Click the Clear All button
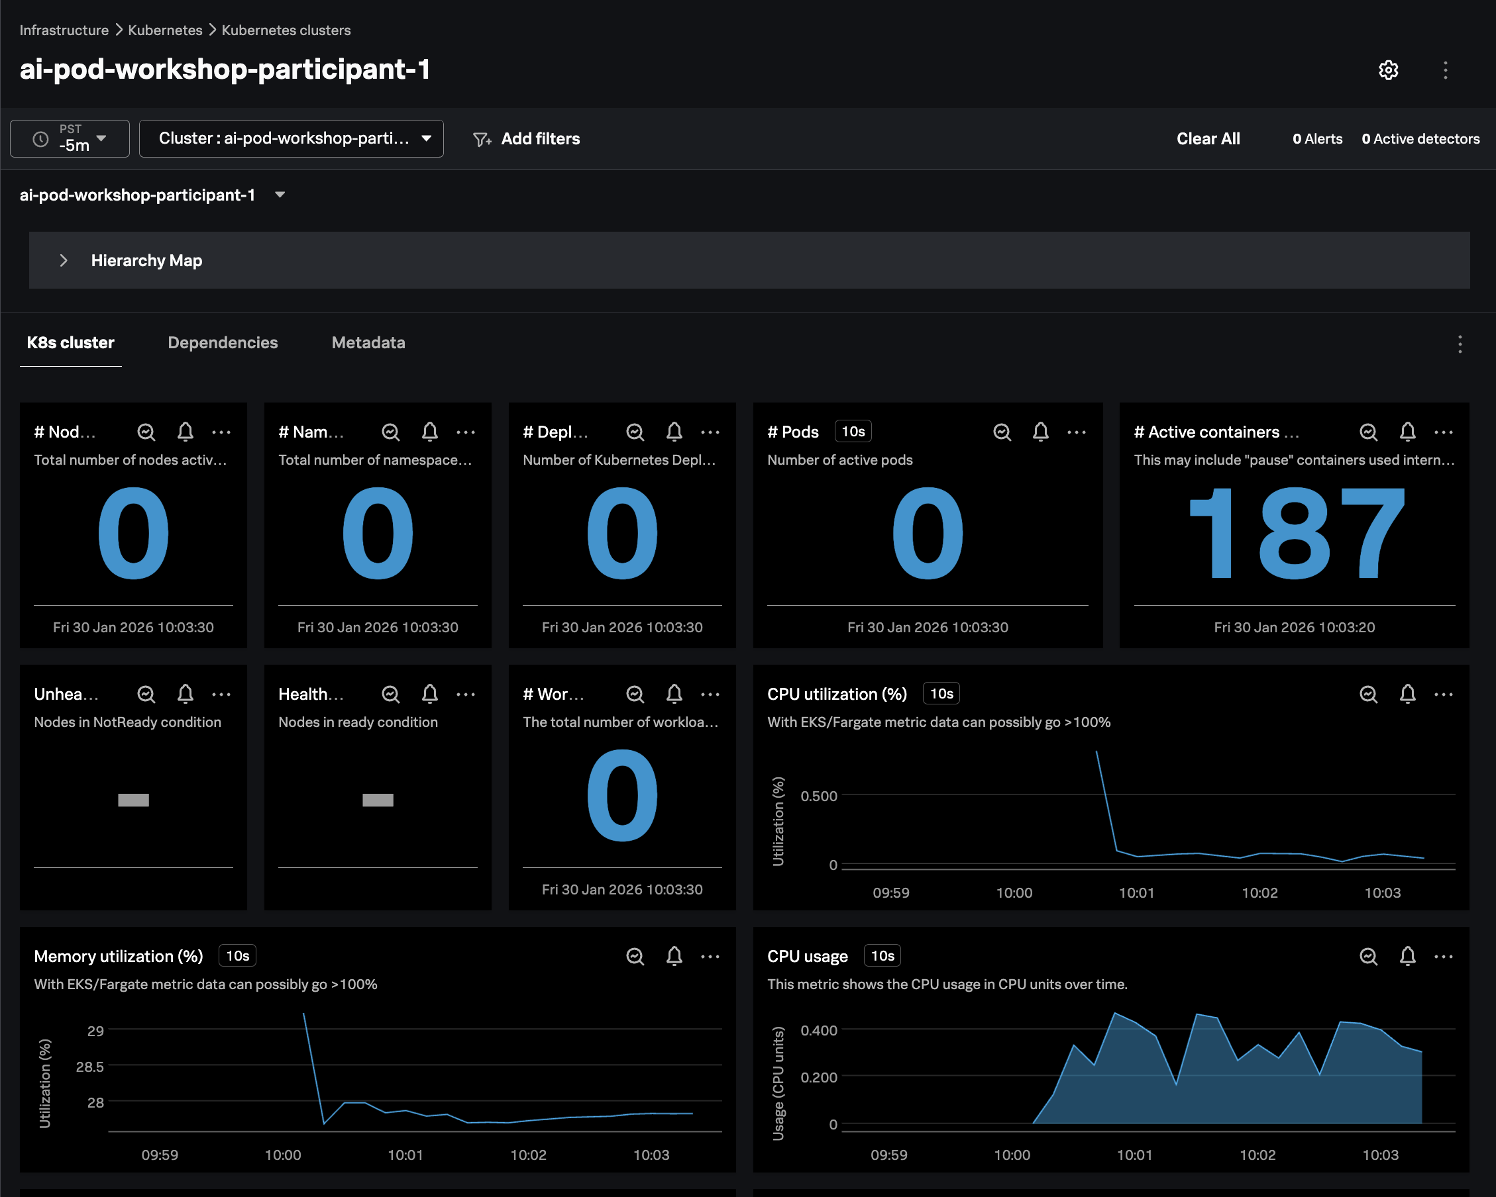 point(1208,138)
